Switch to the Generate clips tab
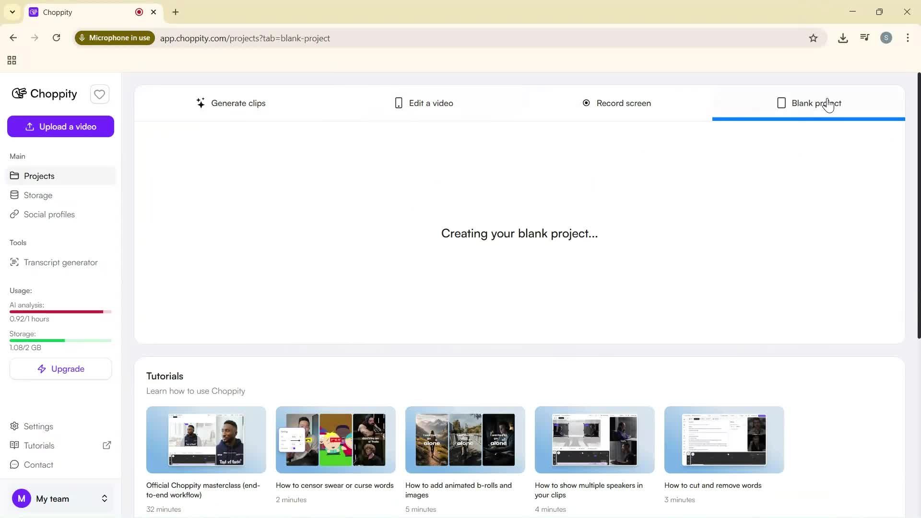Screen dimensions: 921x518 coord(232,103)
